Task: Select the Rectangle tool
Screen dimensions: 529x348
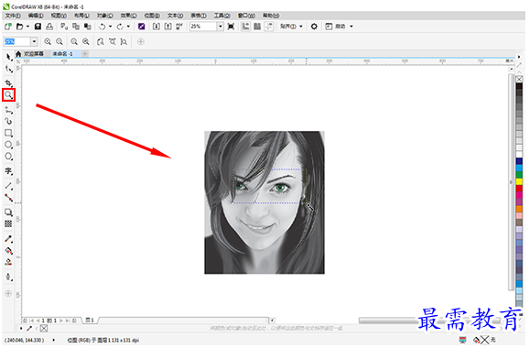Action: tap(9, 133)
